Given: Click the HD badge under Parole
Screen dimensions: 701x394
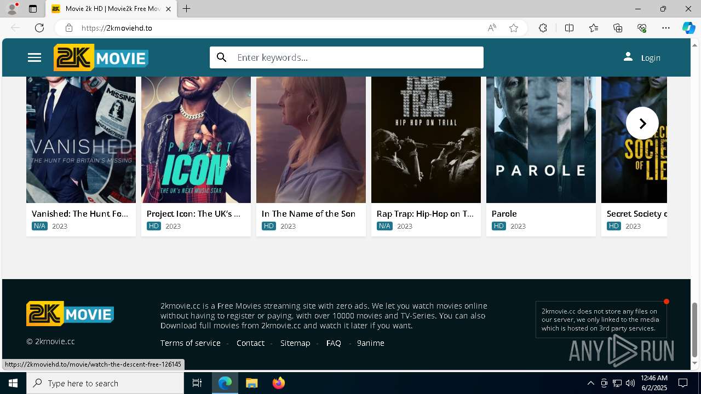Looking at the screenshot, I should tap(499, 226).
